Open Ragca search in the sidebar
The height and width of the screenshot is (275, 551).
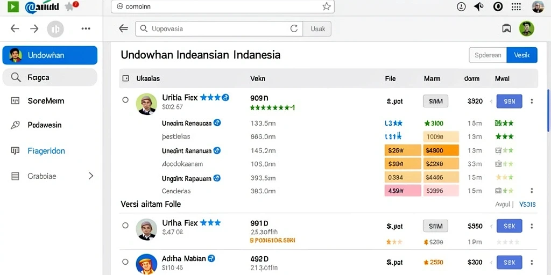coord(50,77)
